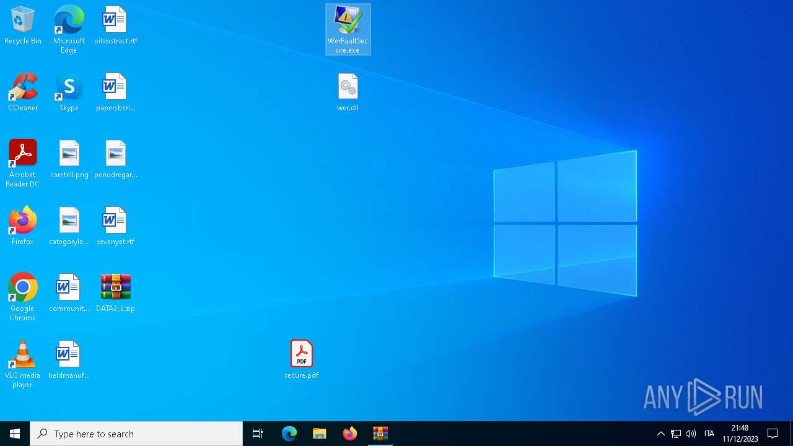Image resolution: width=793 pixels, height=446 pixels.
Task: Launch Firefox desktop shortcut
Action: click(23, 227)
